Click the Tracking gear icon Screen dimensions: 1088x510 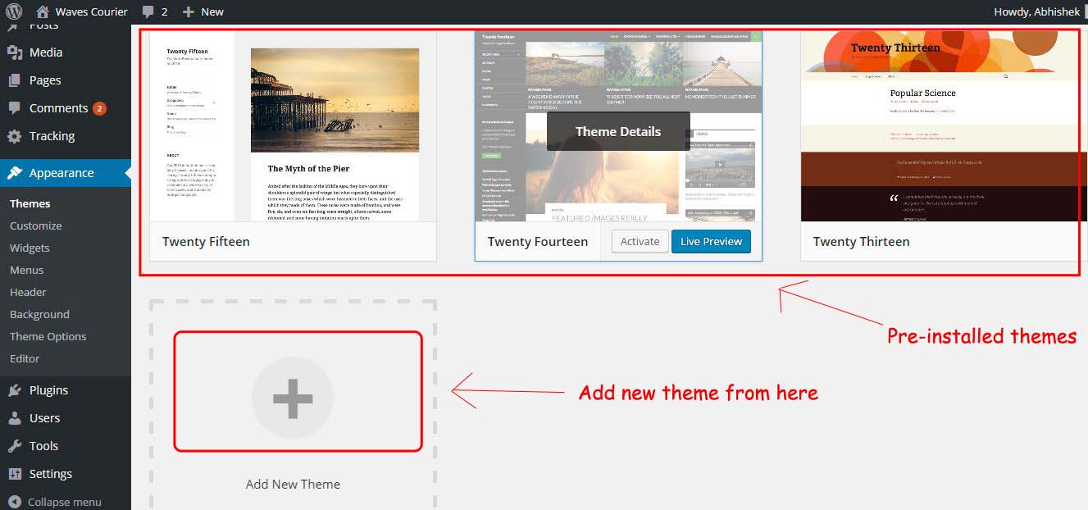[15, 136]
